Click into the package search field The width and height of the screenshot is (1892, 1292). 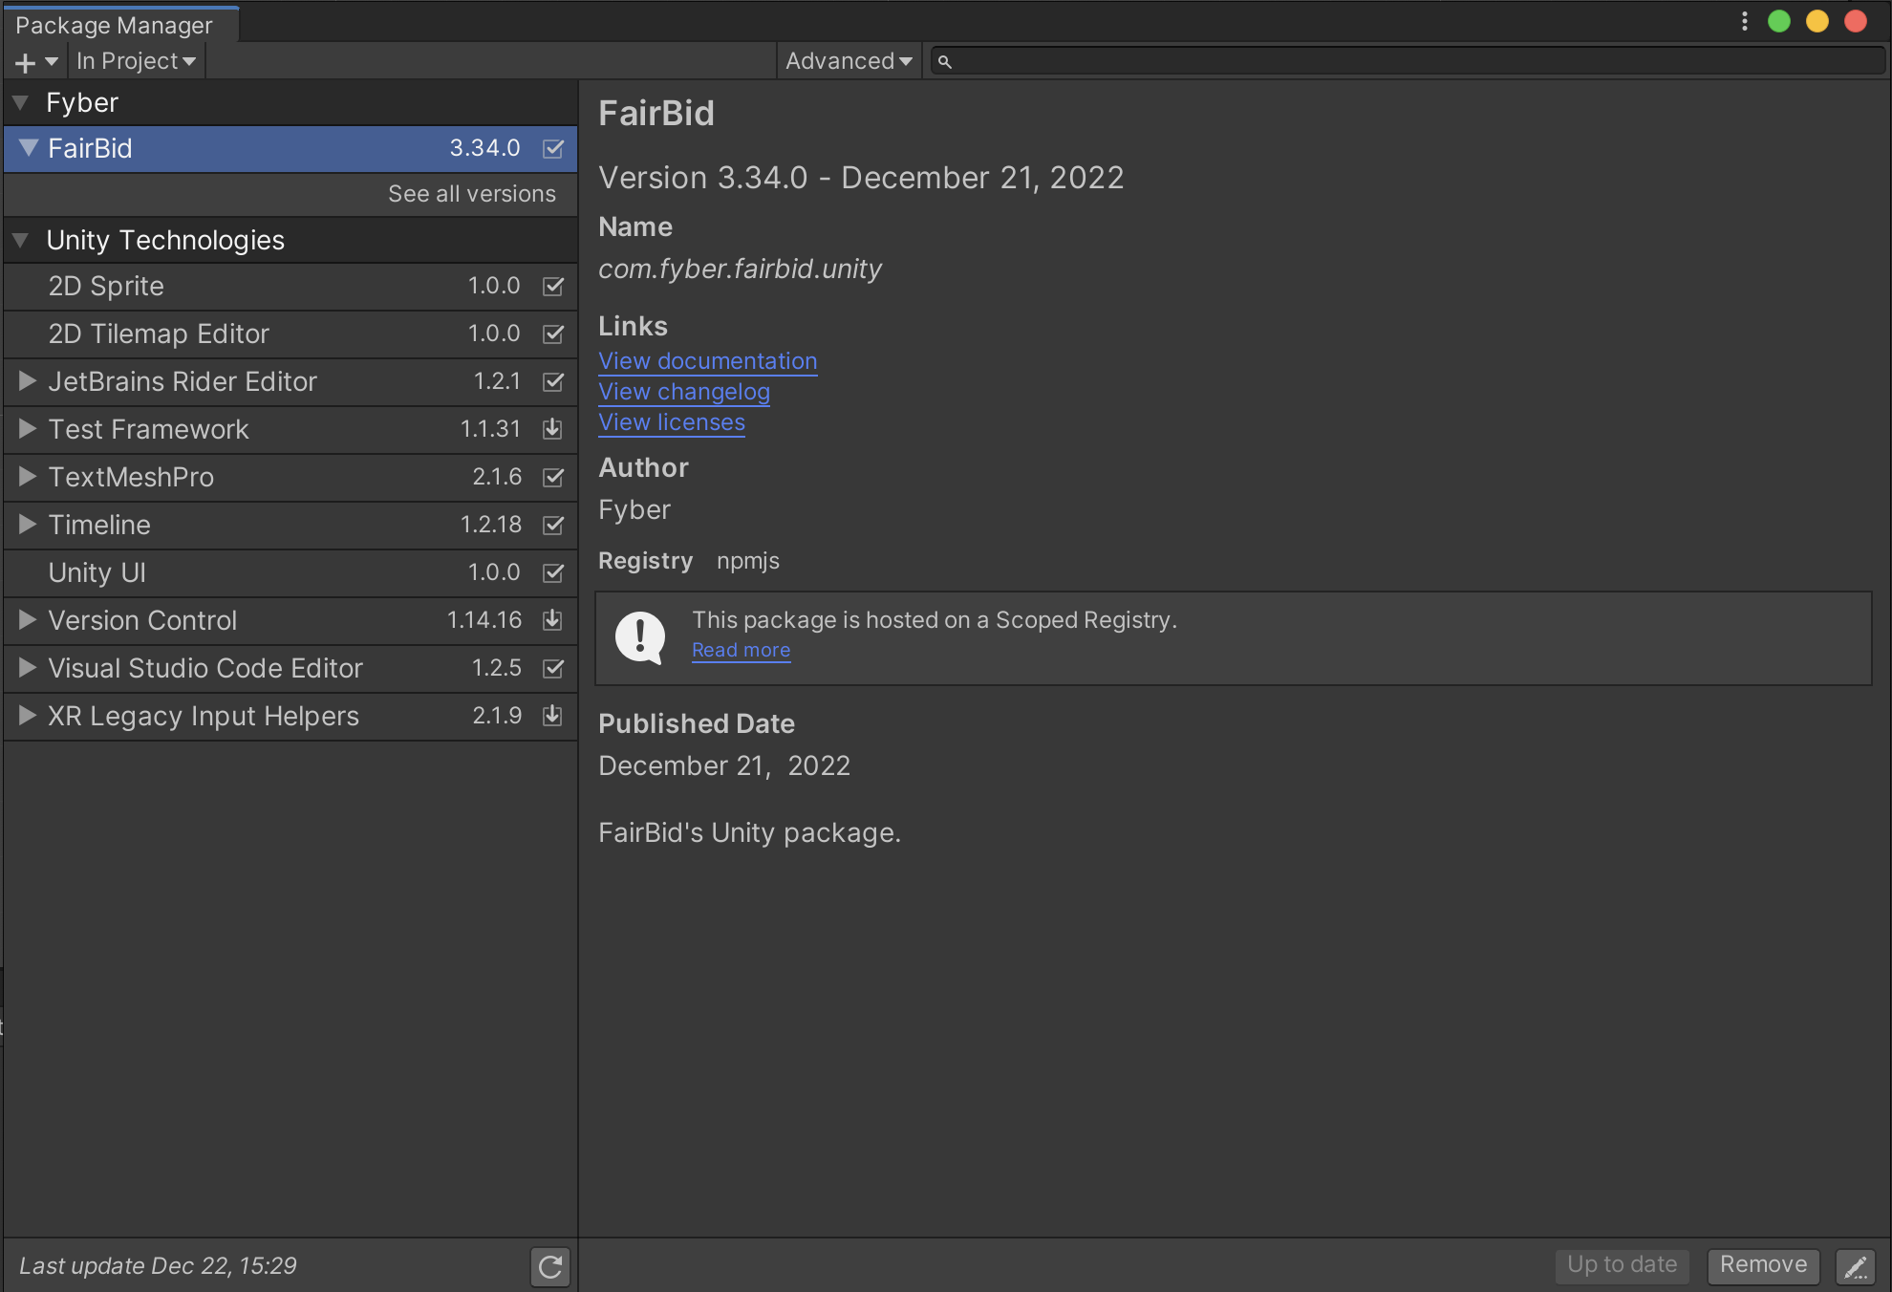pos(1408,62)
